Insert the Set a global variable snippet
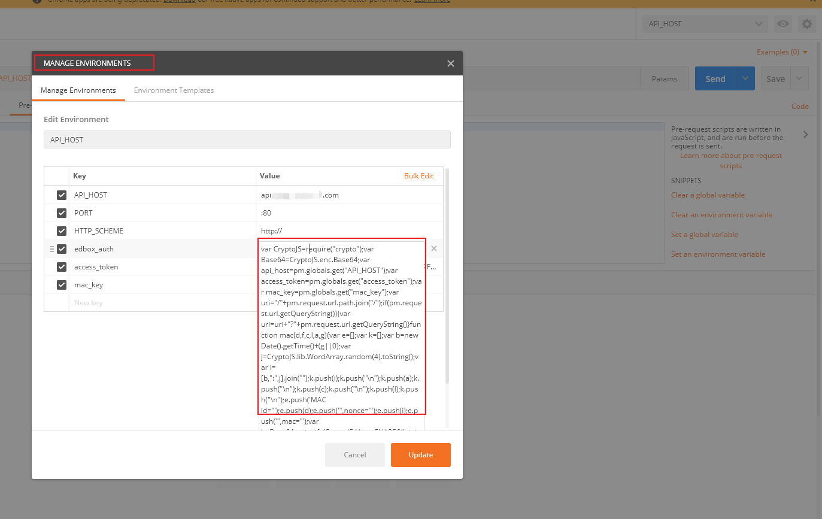This screenshot has width=822, height=519. (703, 234)
